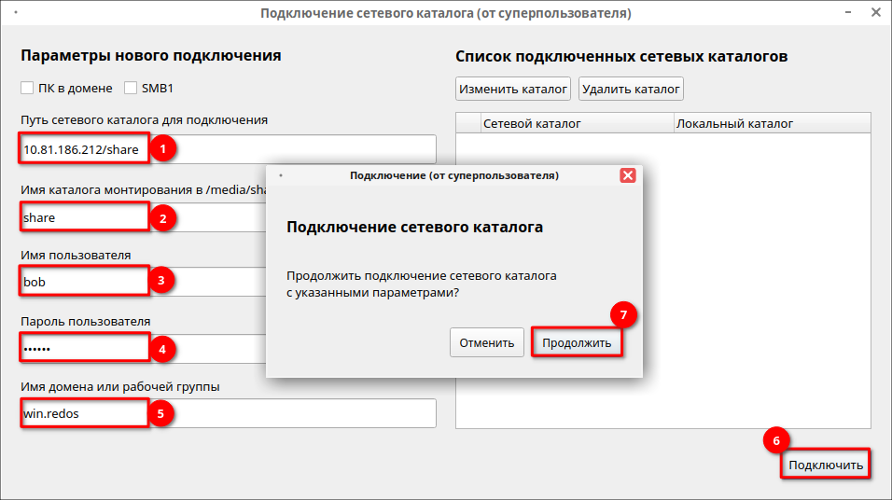Open main window menu dot in title bar

[x=19, y=14]
